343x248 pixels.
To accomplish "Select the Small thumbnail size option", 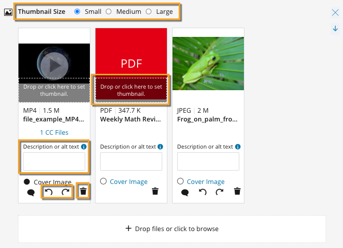I will pos(78,11).
